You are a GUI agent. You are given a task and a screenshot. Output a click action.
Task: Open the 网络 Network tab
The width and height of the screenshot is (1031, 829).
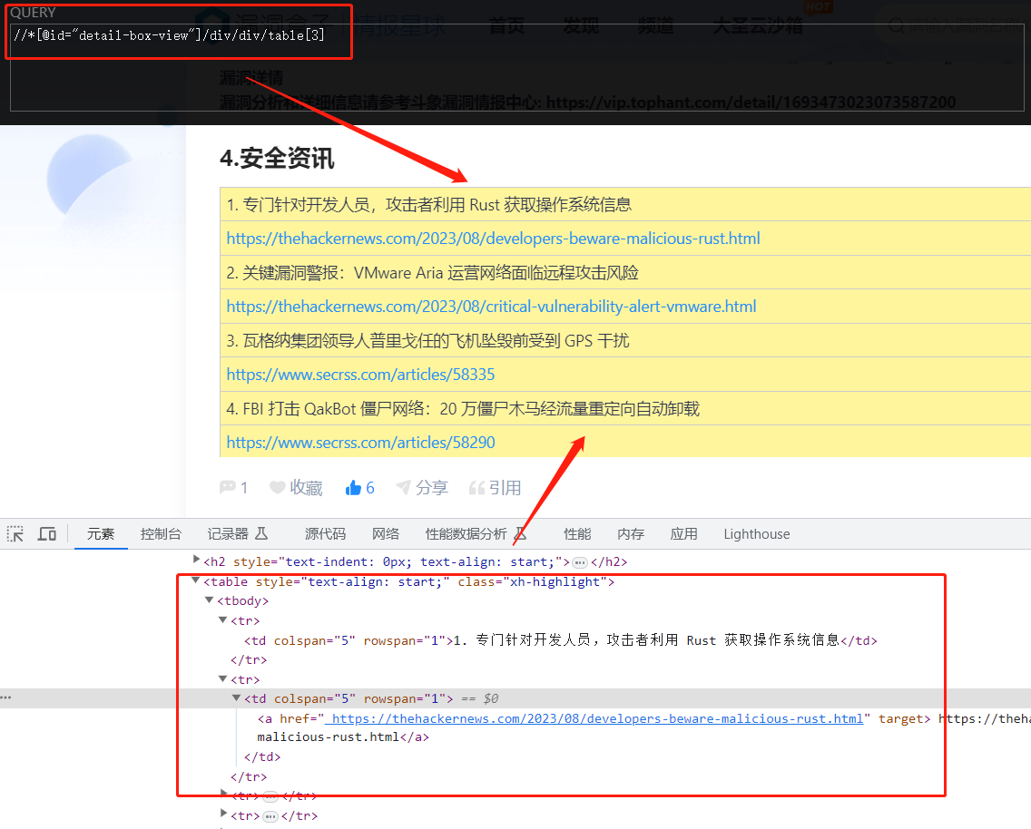[x=386, y=534]
